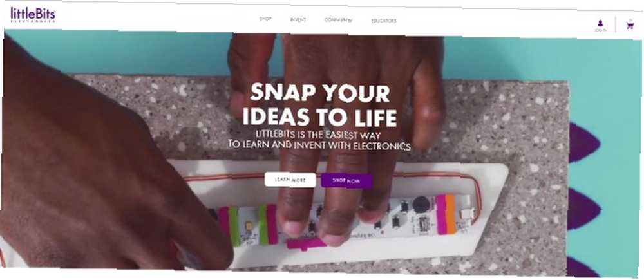Go to the COMMUNITY menu item
644x280 pixels.
coord(339,20)
